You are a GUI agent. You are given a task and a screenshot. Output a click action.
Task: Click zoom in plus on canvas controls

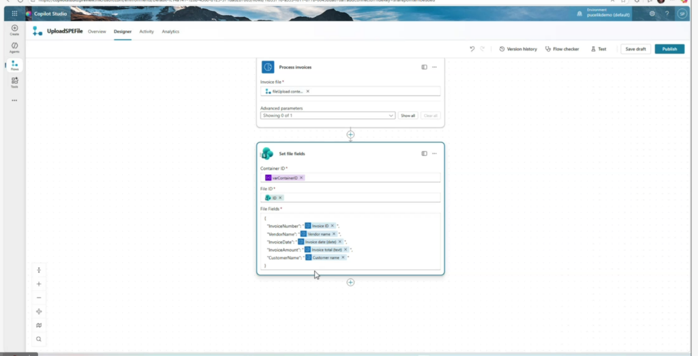(39, 284)
